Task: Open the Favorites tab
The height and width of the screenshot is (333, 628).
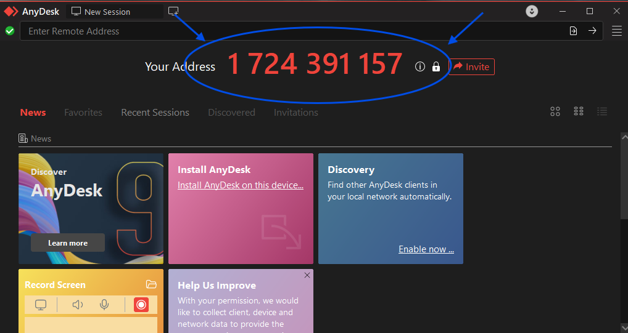Action: tap(83, 113)
